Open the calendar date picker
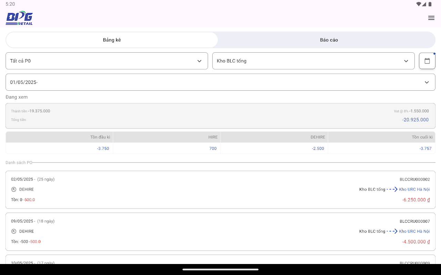The height and width of the screenshot is (275, 441). pos(427,61)
